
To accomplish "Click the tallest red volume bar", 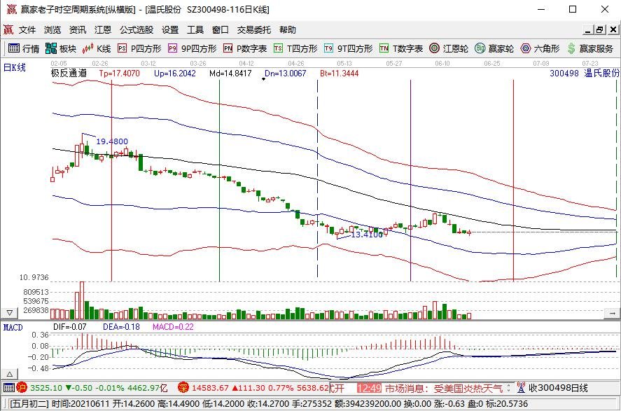I will coord(82,300).
